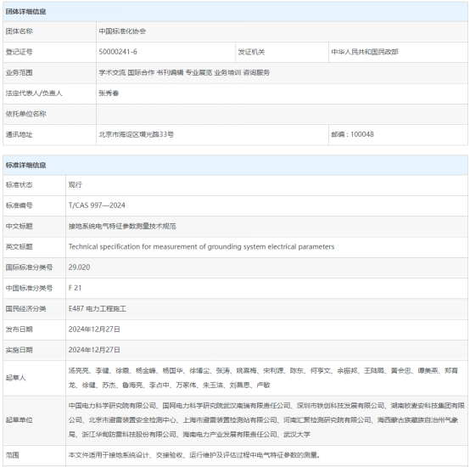Click the 团体详细信息 section header

(x=25, y=12)
